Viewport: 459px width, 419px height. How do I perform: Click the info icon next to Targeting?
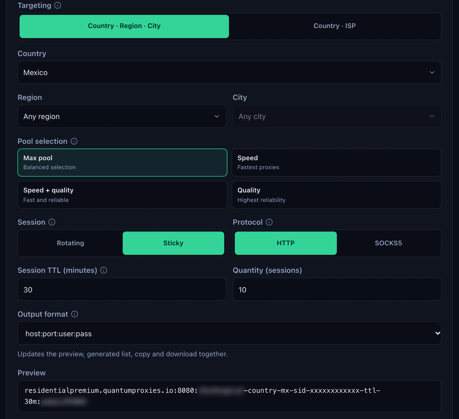coord(58,5)
